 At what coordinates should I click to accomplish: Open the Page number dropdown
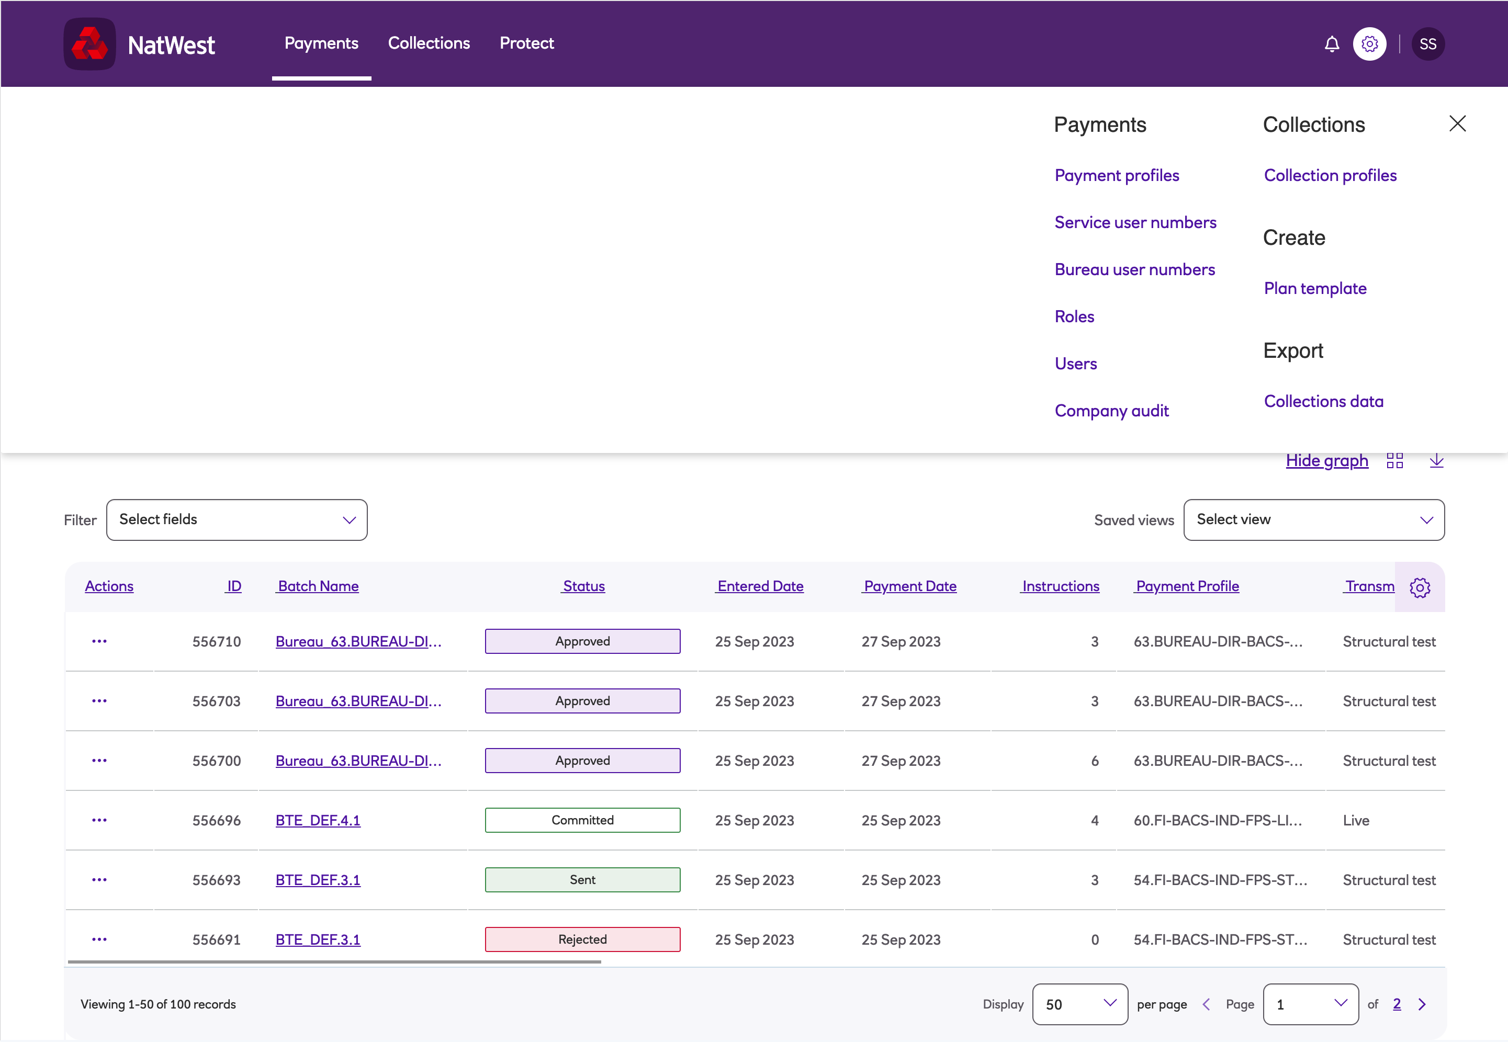click(x=1310, y=1004)
